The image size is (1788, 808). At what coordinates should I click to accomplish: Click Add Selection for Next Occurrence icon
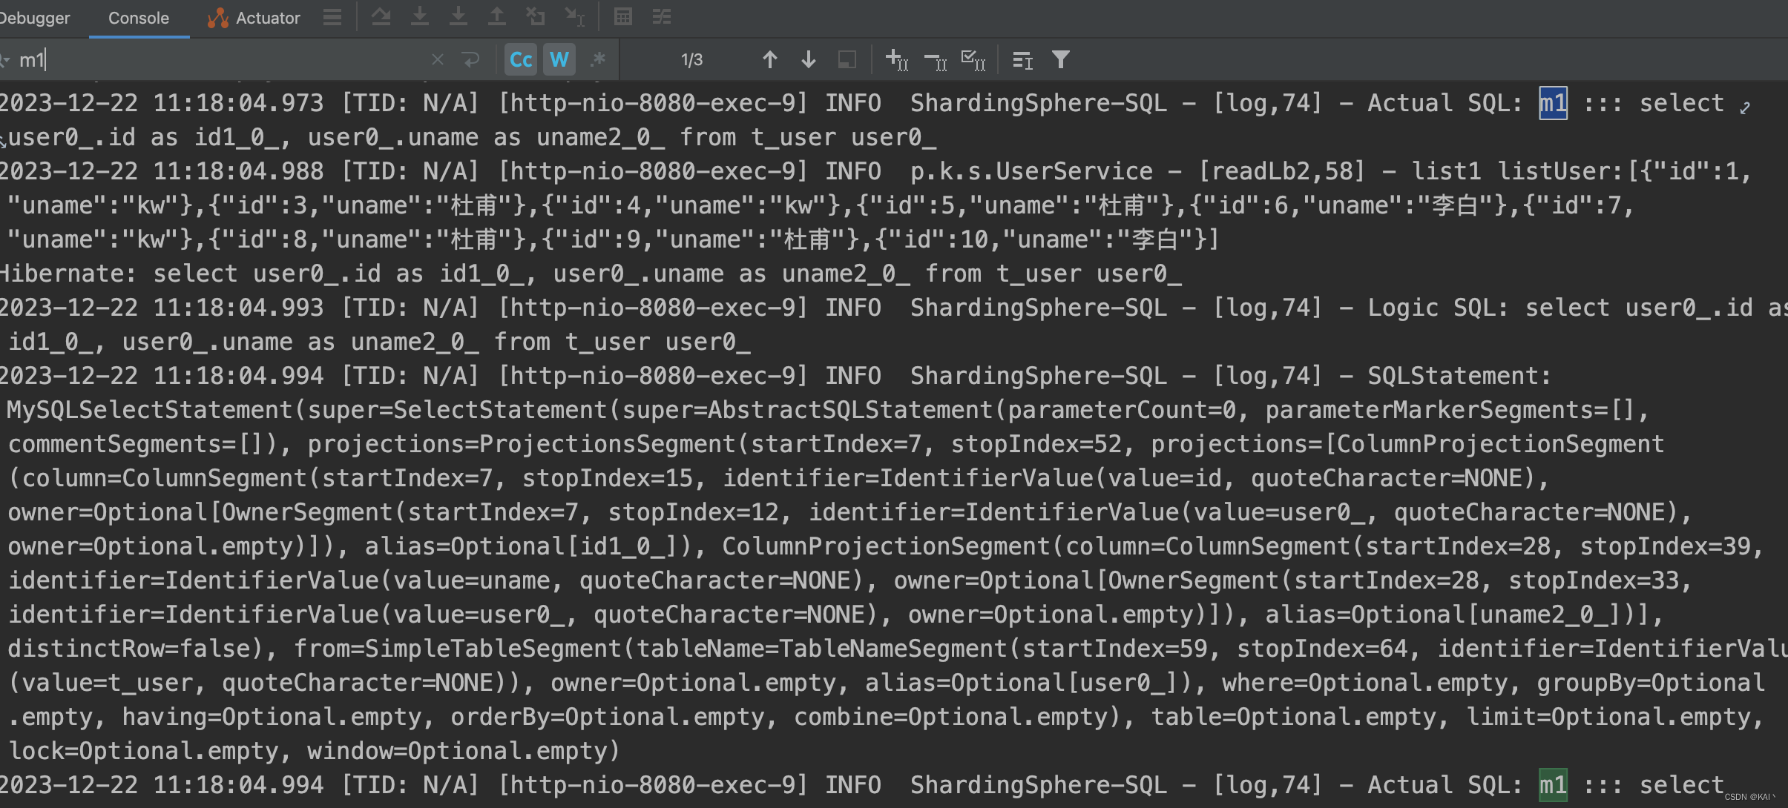tap(897, 59)
